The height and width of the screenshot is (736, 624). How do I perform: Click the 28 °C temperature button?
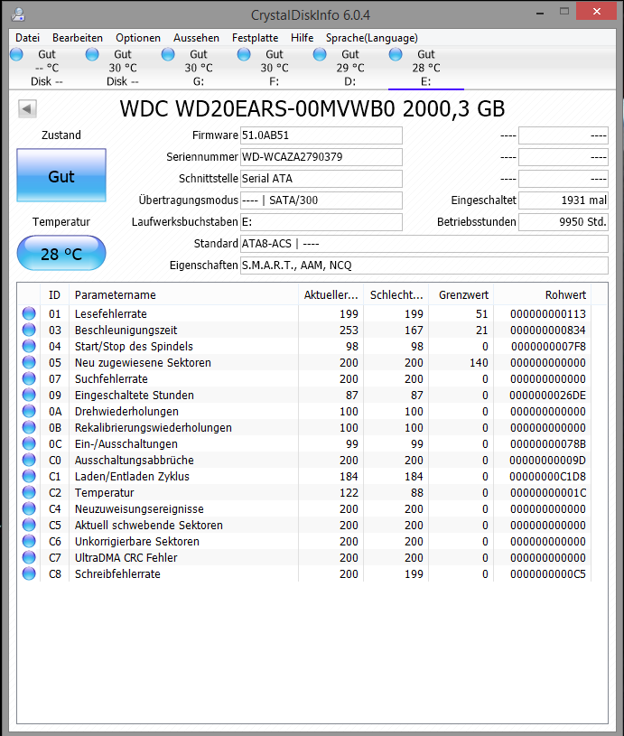[61, 254]
